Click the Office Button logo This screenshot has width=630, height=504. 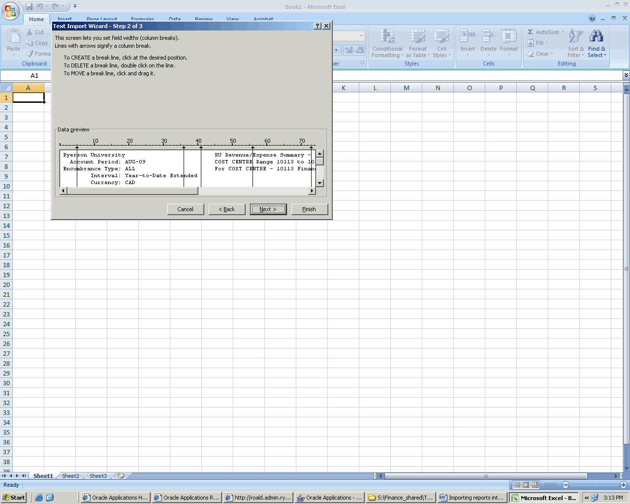pos(10,11)
